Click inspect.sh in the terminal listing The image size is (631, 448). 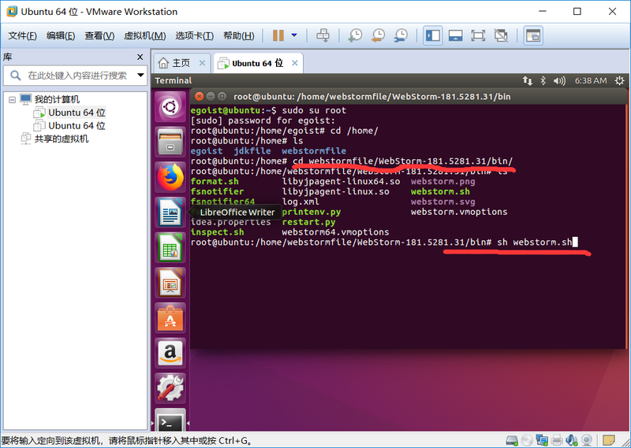point(217,232)
